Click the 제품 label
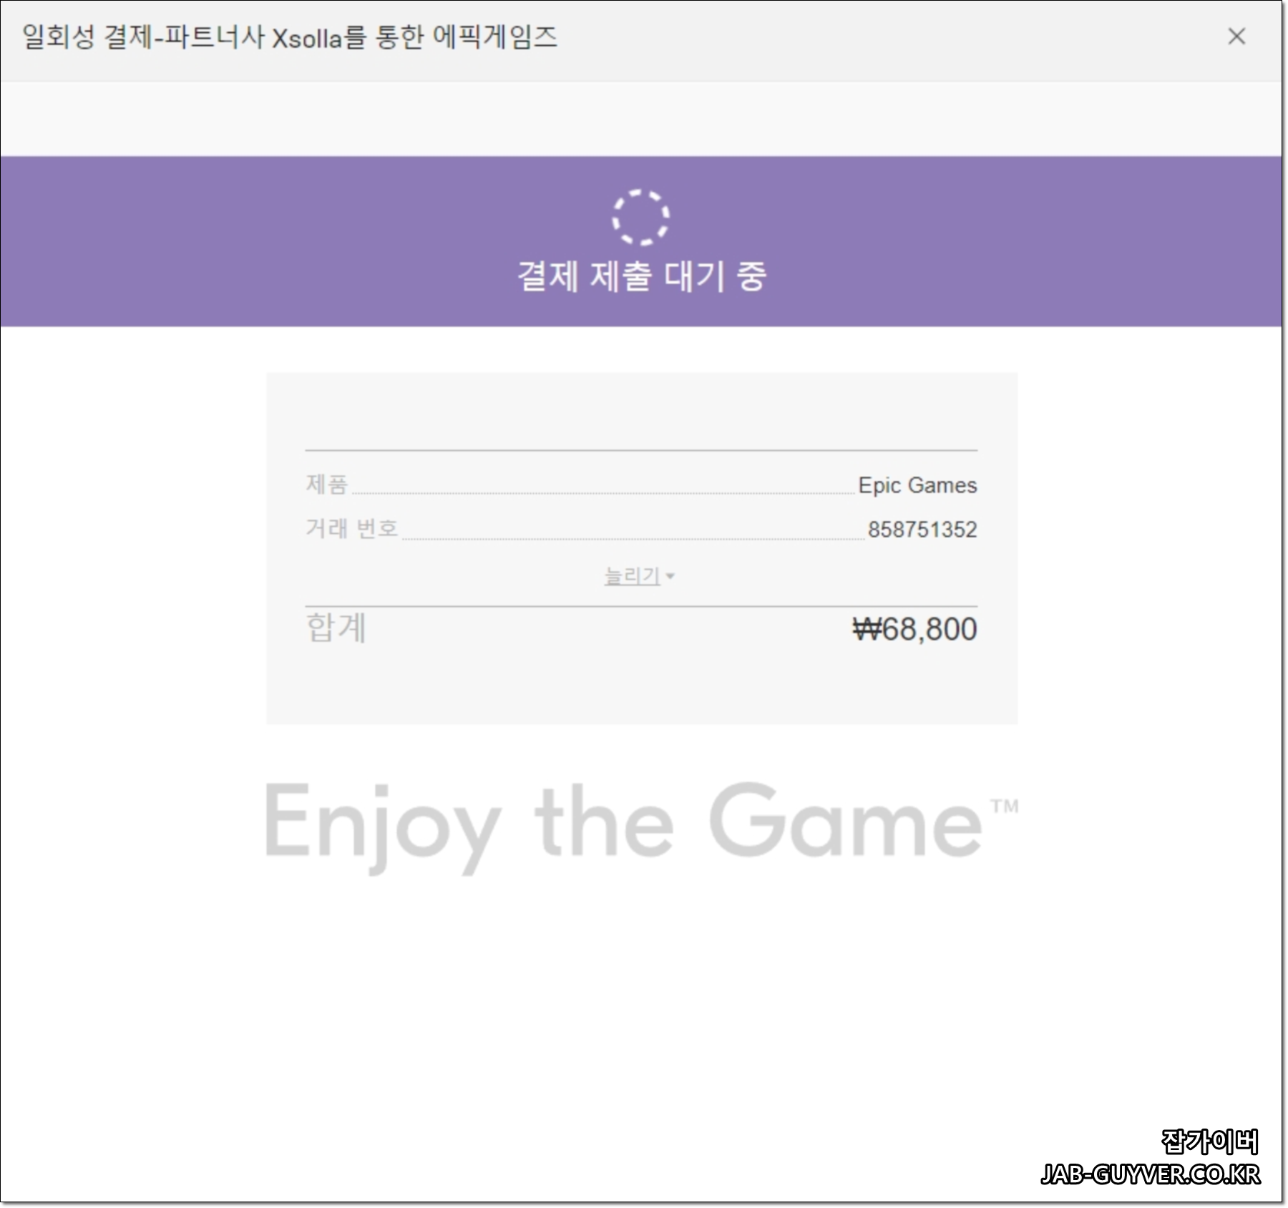Image resolution: width=1288 pixels, height=1208 pixels. [x=327, y=484]
